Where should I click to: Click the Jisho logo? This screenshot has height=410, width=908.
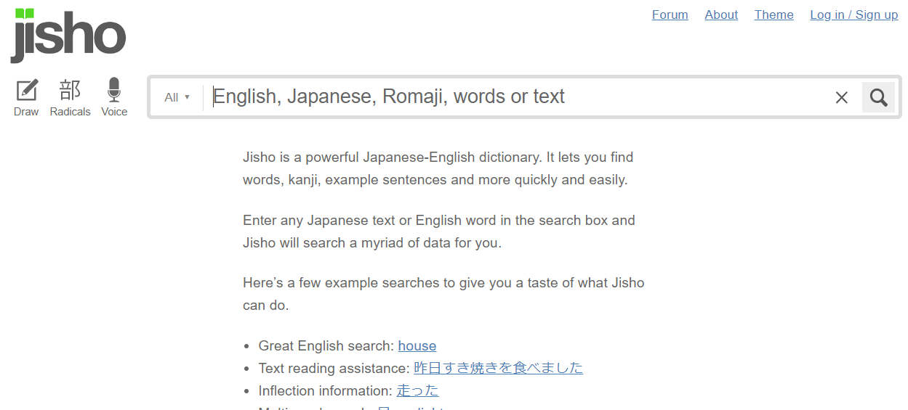point(68,36)
